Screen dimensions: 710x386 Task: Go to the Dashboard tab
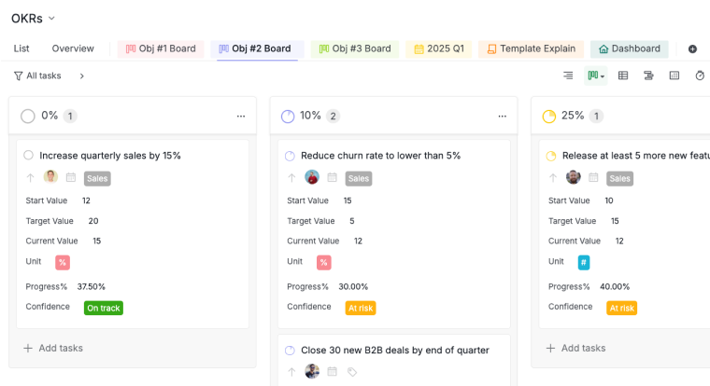630,48
